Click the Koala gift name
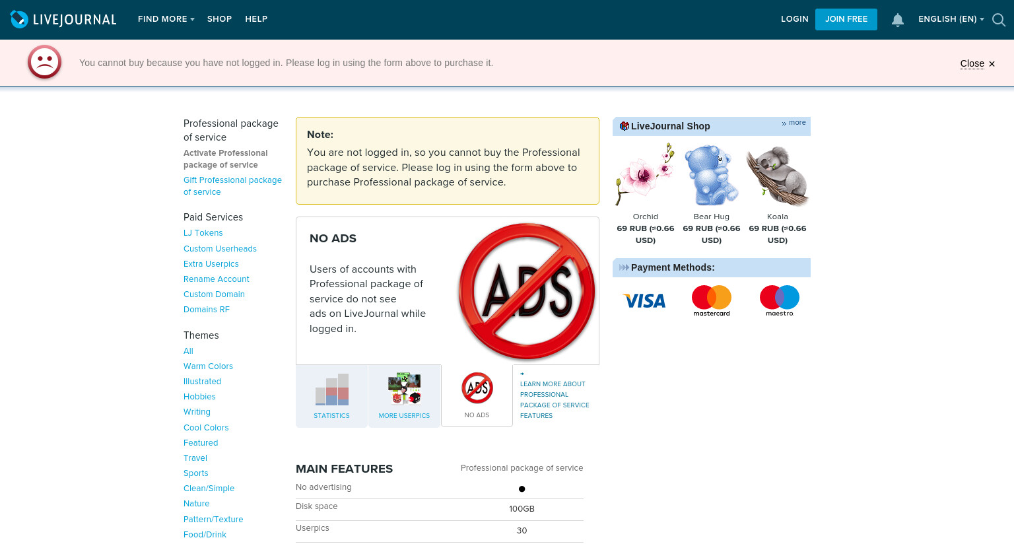 (777, 217)
